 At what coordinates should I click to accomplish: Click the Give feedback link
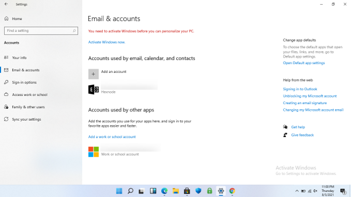tap(302, 135)
